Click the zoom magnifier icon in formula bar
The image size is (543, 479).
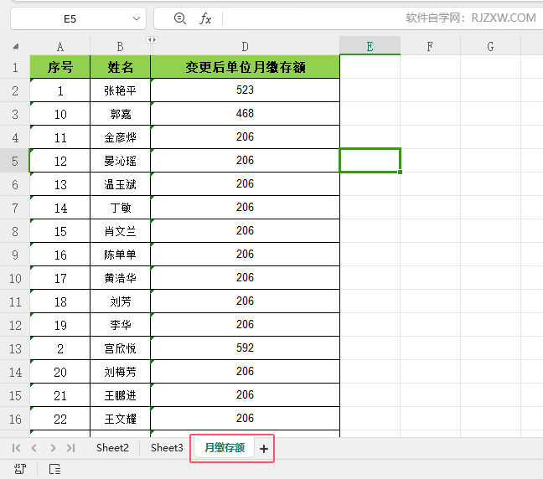click(179, 18)
